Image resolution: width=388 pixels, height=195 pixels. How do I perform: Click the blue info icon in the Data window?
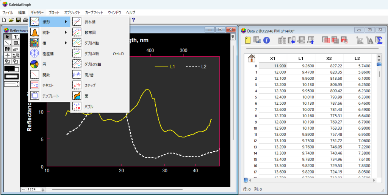(266, 40)
